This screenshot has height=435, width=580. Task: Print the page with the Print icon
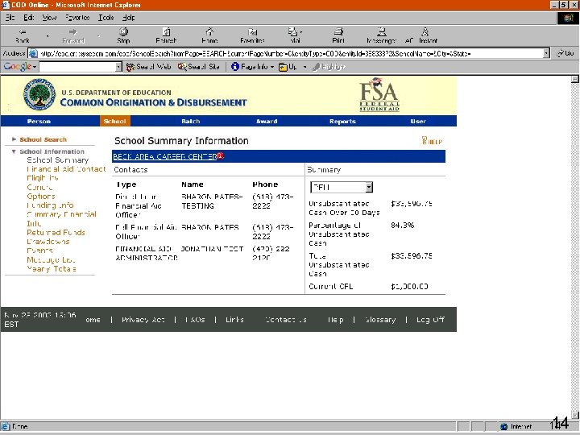(338, 36)
